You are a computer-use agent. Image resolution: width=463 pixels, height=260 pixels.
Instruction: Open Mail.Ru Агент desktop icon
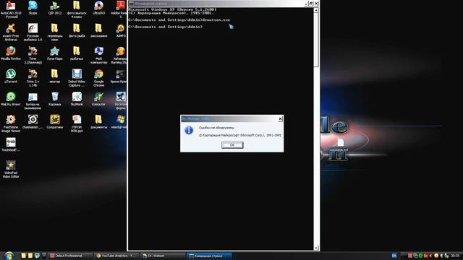pos(11,99)
